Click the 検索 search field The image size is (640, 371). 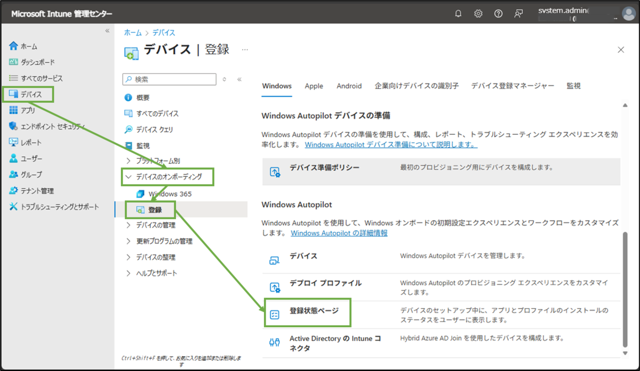170,79
